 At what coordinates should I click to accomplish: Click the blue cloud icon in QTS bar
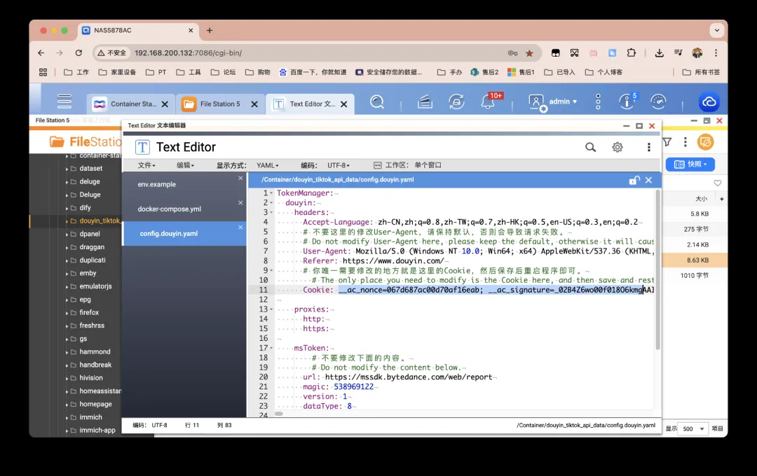(x=709, y=102)
